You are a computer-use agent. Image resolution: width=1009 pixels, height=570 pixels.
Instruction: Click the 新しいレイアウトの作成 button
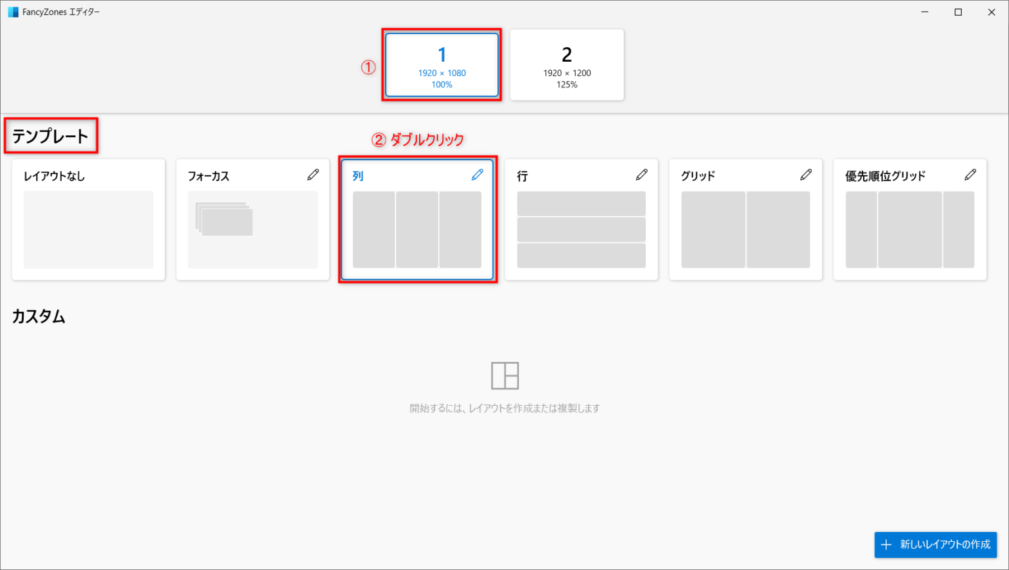click(935, 544)
